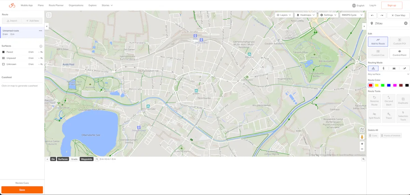Open Explore menu item
410x195 pixels.
click(92, 5)
